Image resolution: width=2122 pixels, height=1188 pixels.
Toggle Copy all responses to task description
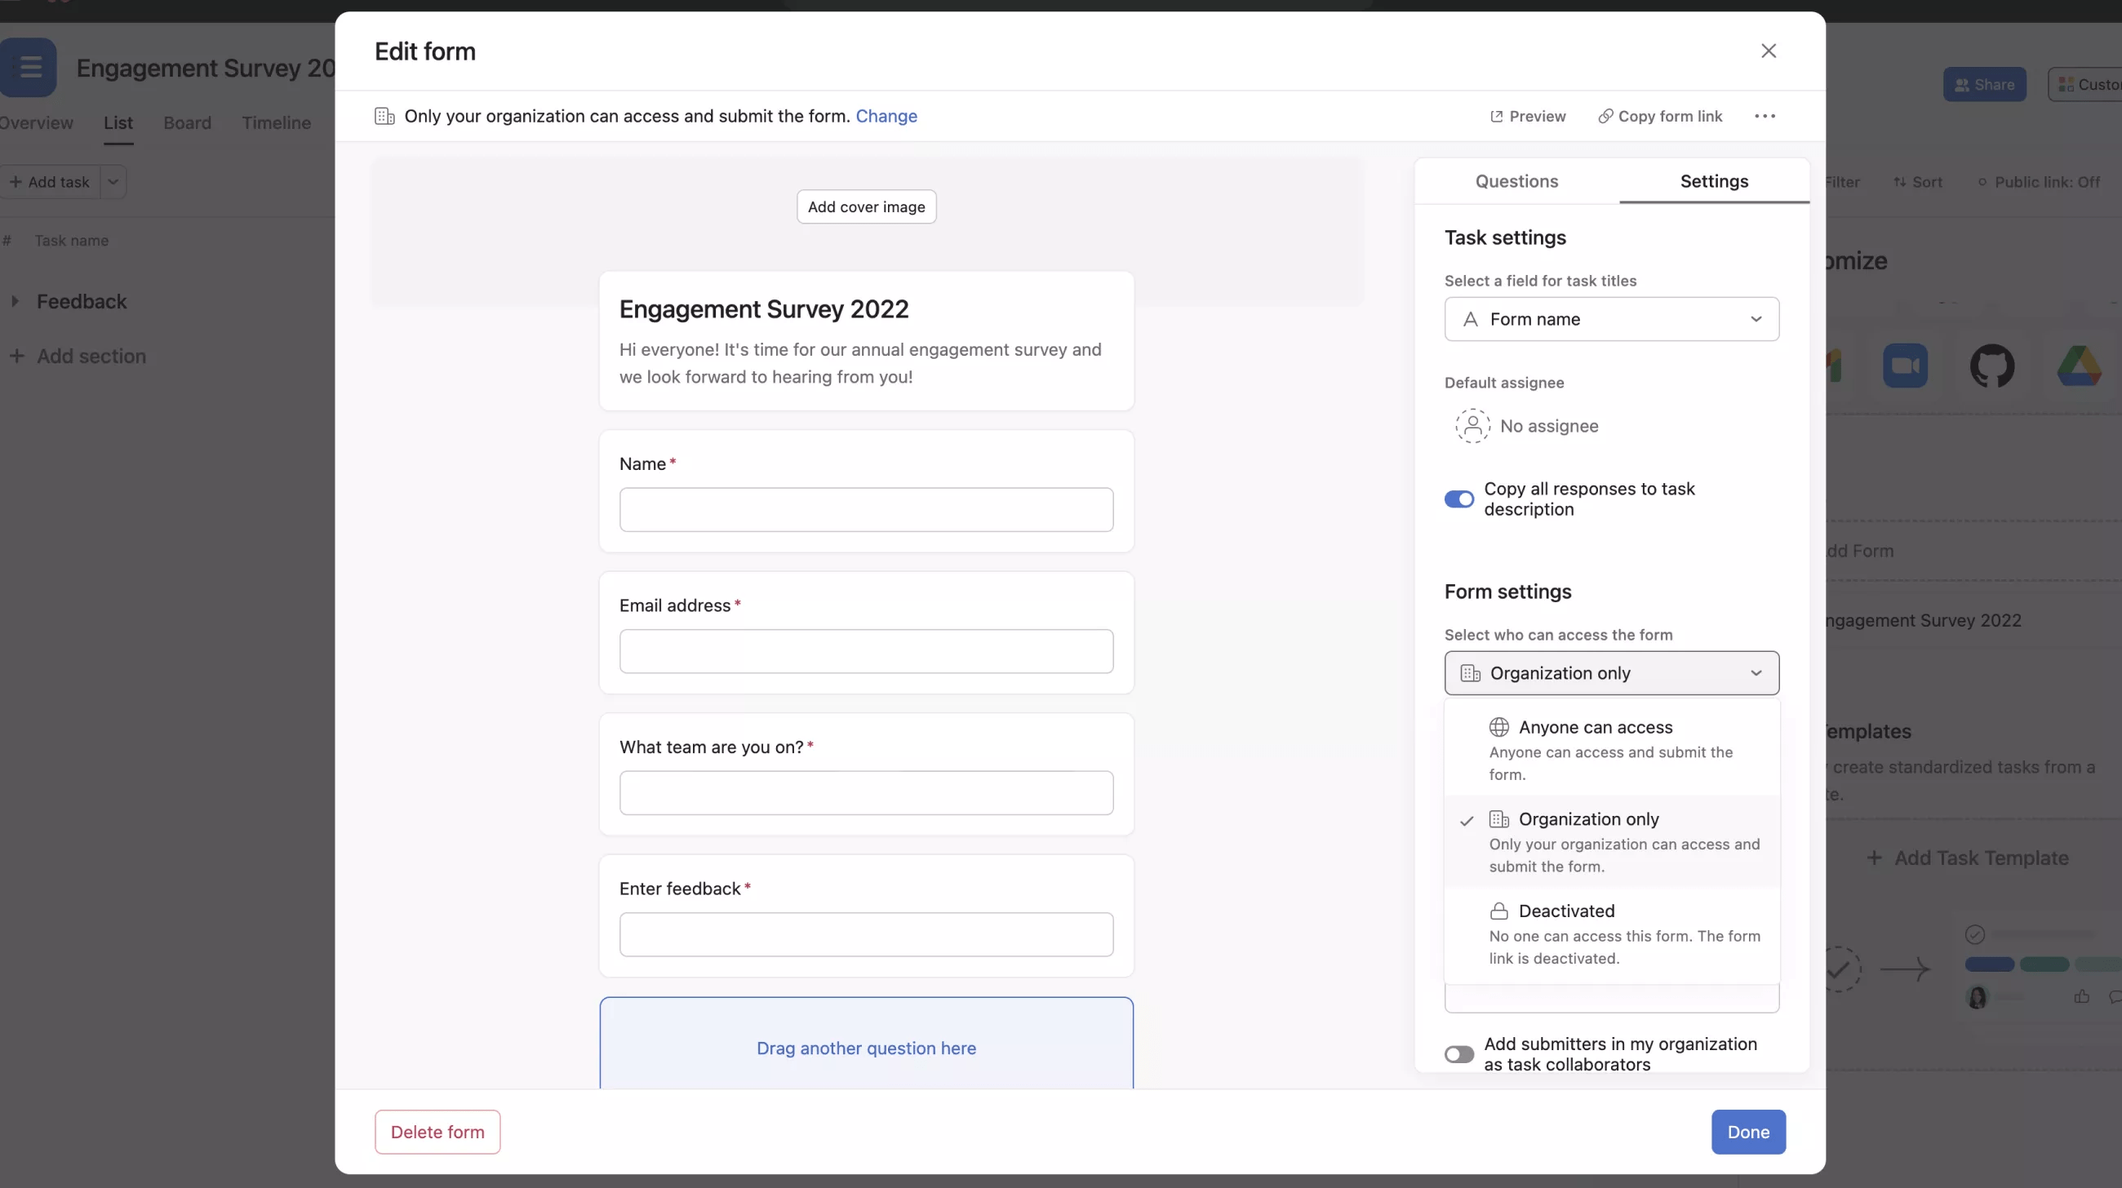1458,499
